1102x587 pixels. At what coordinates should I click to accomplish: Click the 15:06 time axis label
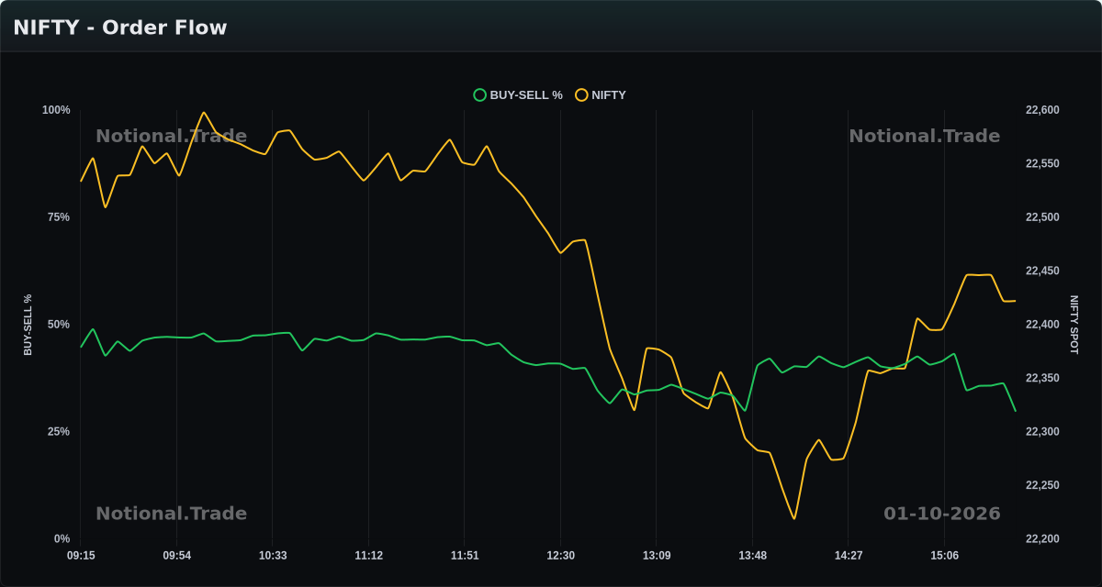pos(944,556)
